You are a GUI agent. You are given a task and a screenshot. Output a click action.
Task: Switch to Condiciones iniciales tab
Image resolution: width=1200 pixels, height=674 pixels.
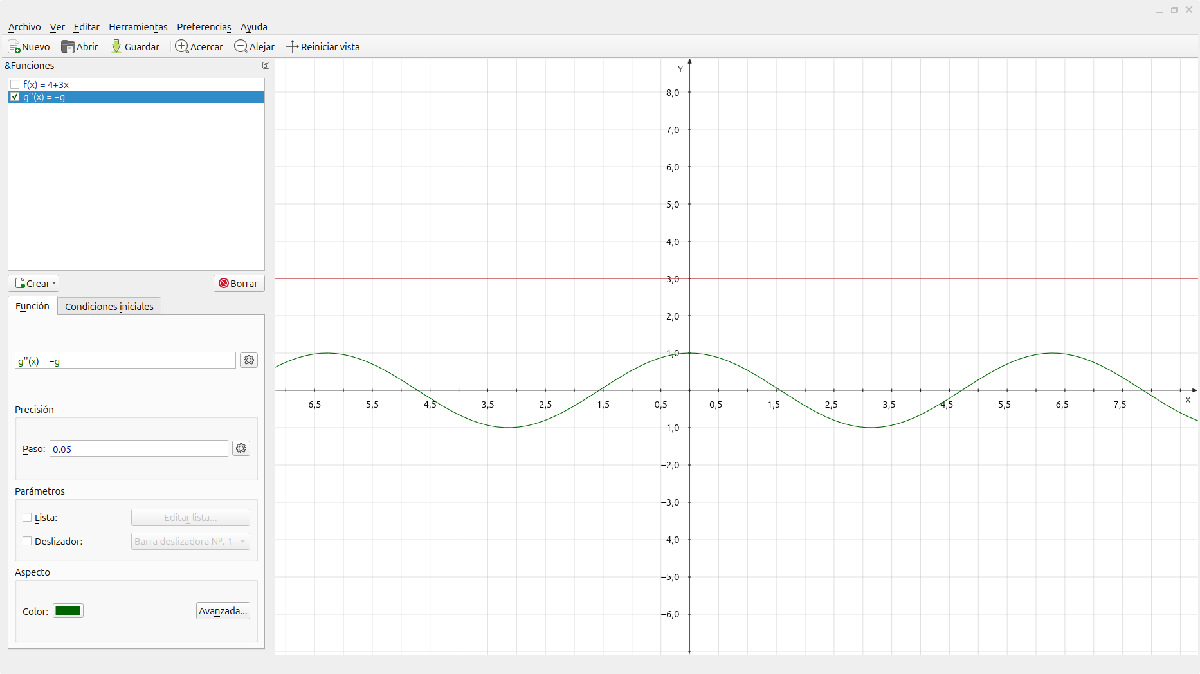109,307
